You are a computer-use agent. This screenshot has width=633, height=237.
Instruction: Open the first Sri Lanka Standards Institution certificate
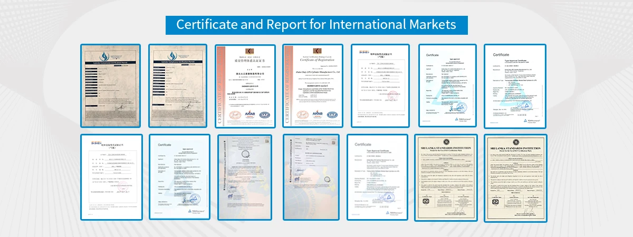[x=446, y=177]
